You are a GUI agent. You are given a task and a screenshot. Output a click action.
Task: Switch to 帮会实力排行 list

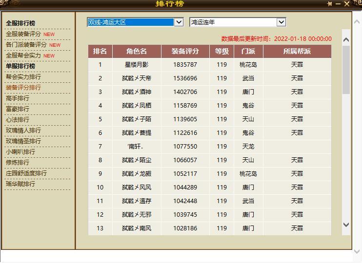(23, 77)
